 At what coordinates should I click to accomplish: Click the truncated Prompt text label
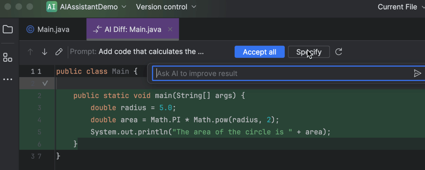(x=137, y=52)
